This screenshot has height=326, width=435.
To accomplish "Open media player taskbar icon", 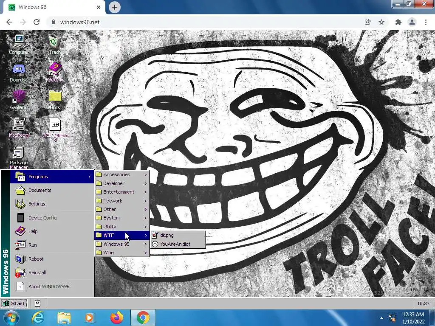I will coord(90,318).
